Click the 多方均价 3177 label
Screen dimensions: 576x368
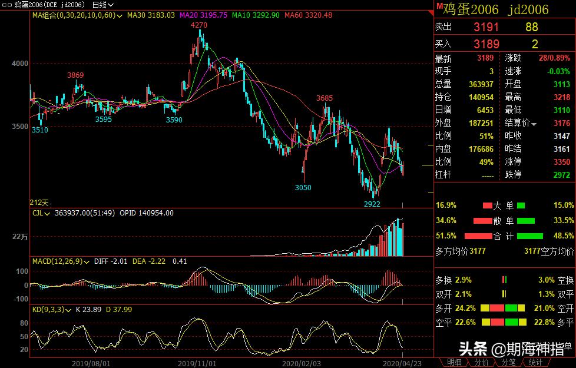[461, 251]
